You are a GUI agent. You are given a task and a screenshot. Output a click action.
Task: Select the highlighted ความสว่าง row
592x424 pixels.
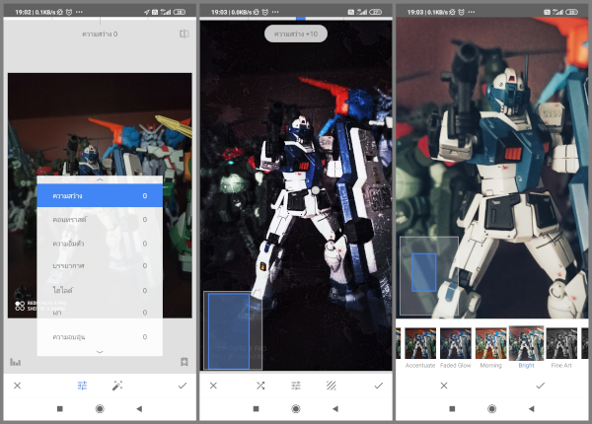100,195
